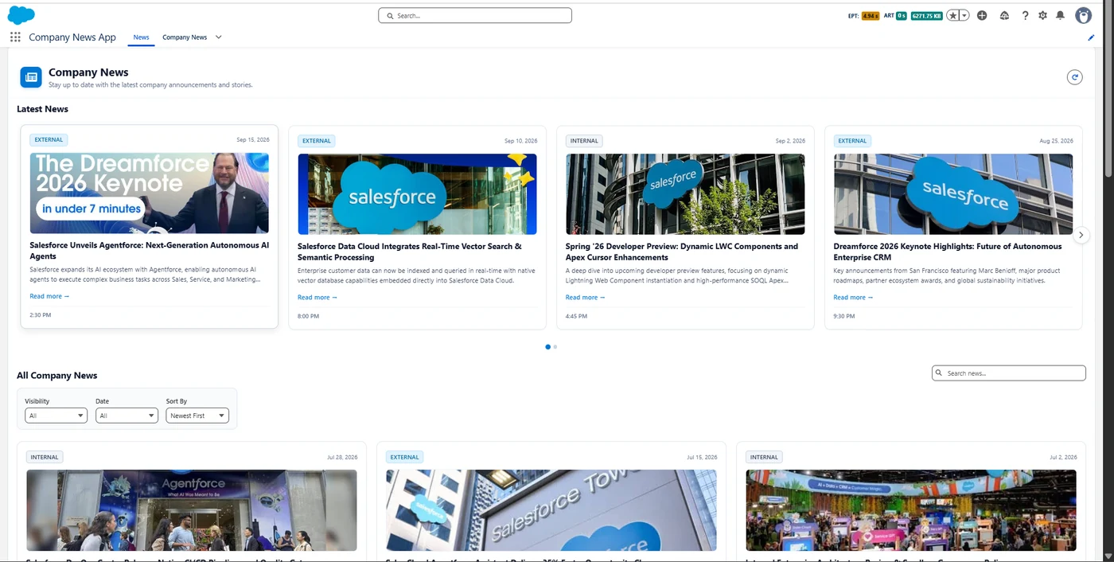Screen dimensions: 1114x562
Task: Open the Company News nav tab
Action: tap(185, 37)
